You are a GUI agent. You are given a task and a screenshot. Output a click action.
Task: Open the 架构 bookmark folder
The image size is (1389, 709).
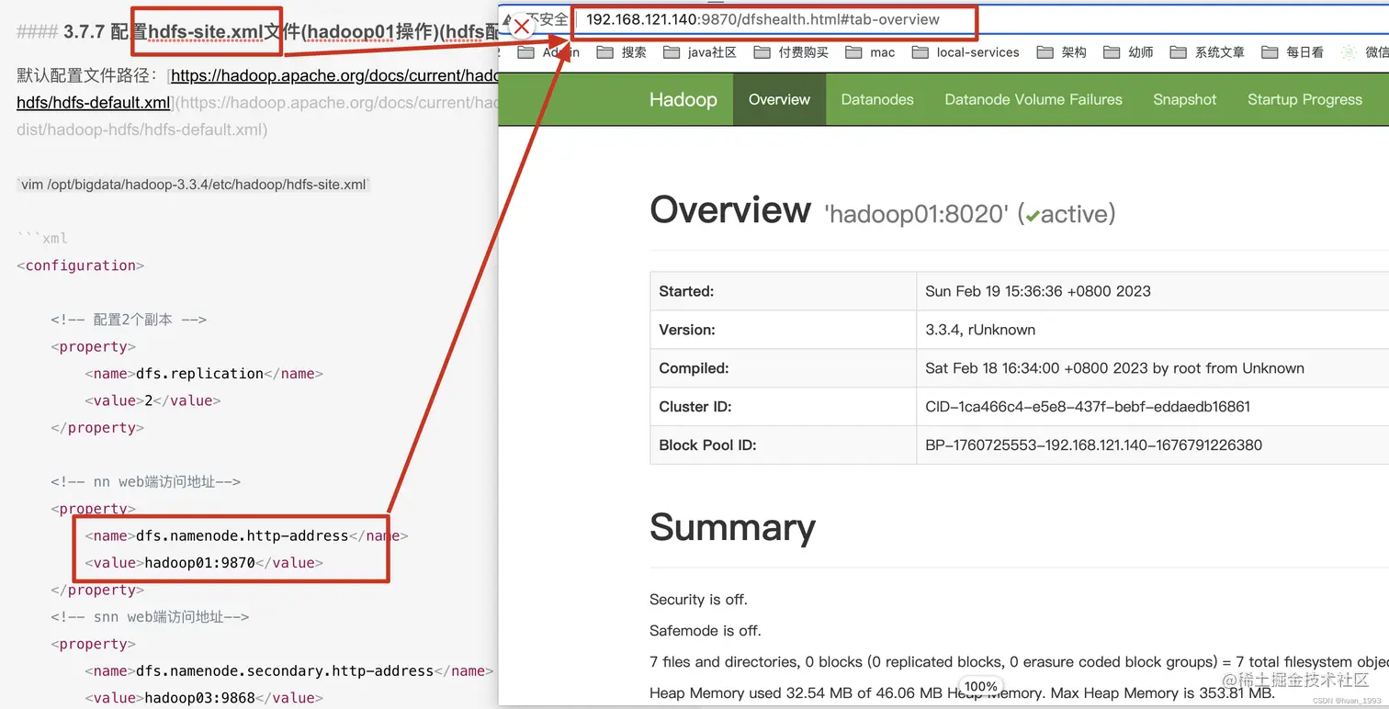click(x=1062, y=52)
